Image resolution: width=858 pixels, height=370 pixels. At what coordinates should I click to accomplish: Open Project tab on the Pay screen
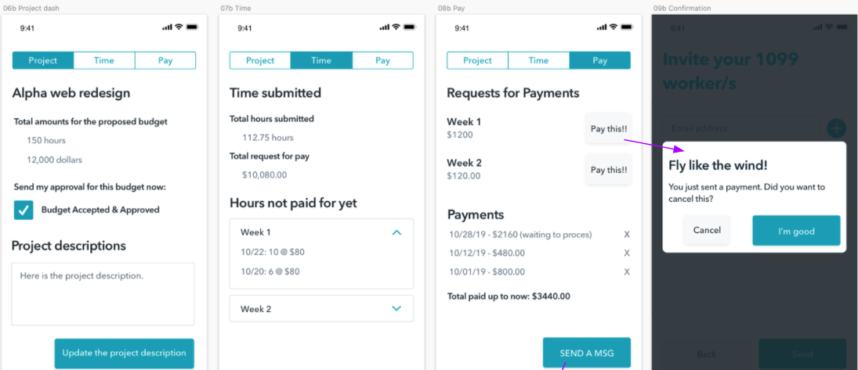point(477,60)
